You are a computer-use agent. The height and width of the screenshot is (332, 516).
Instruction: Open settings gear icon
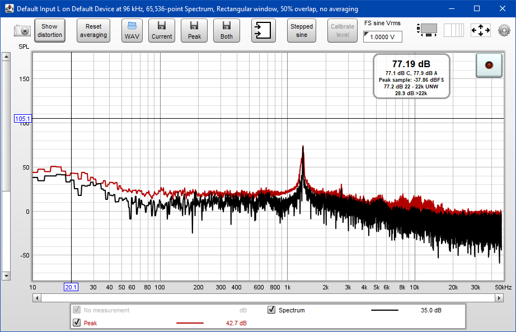coord(504,30)
